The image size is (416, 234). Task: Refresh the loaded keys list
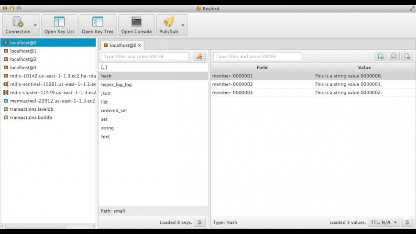[199, 222]
